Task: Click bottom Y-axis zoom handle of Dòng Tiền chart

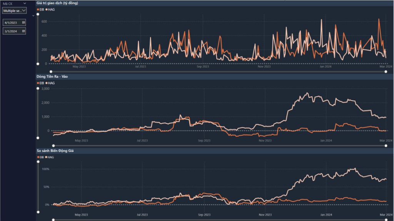Action: 38,138
